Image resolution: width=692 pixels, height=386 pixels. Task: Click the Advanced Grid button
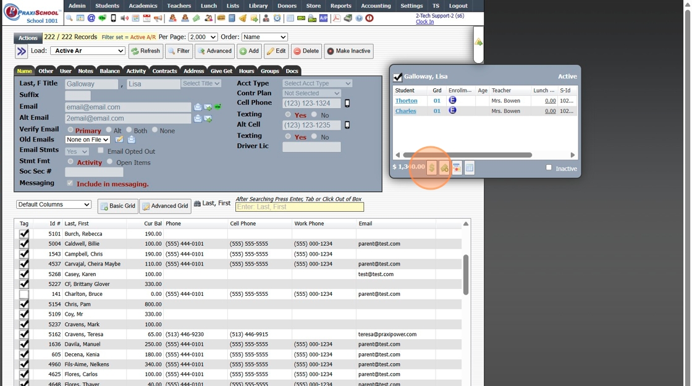click(x=165, y=206)
